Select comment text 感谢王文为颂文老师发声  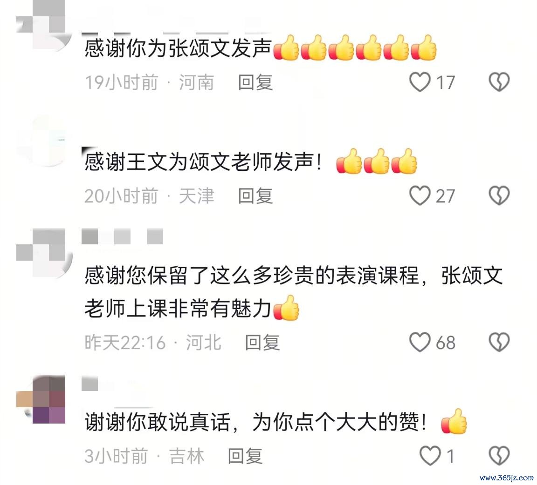pyautogui.click(x=203, y=162)
